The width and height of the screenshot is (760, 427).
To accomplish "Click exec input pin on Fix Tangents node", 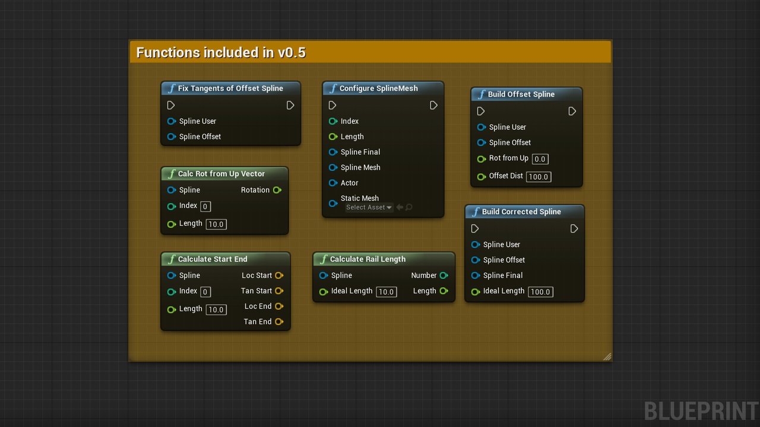I will coord(171,105).
